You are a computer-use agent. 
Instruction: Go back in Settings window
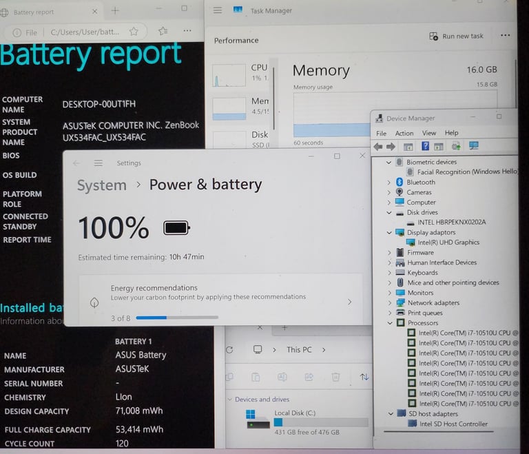76,163
